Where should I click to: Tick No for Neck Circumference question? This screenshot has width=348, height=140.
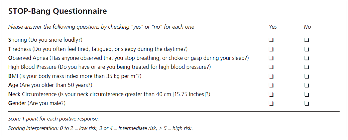[x=306, y=95]
